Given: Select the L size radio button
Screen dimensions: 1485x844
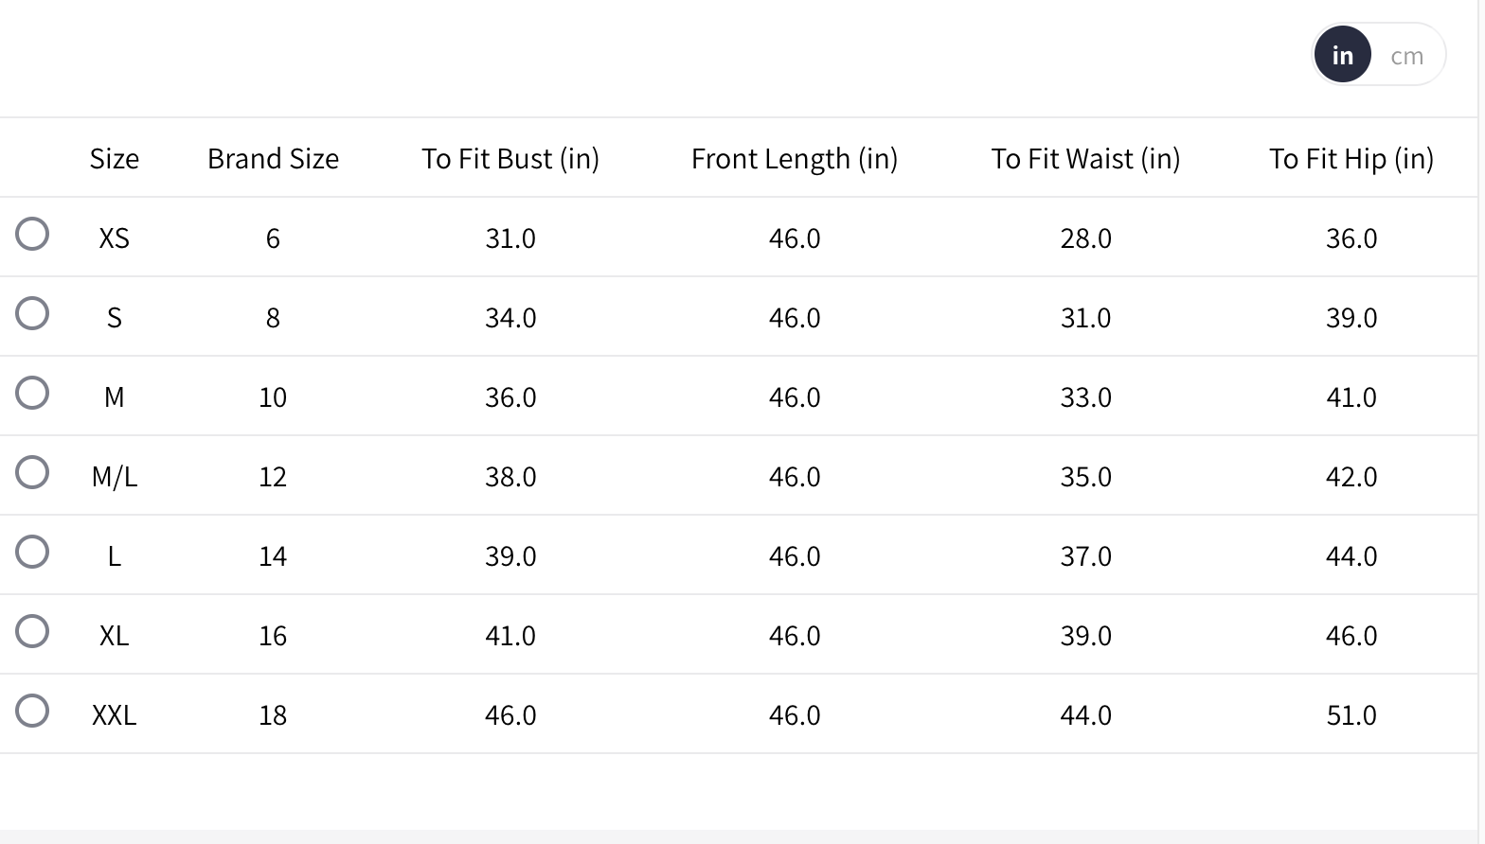Looking at the screenshot, I should tap(32, 552).
